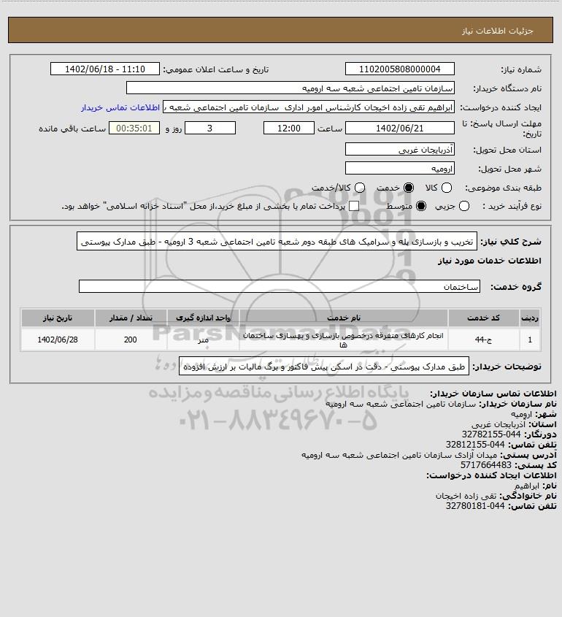This screenshot has height=617, width=562.
Task: Click the ردیف column header
Action: (529, 318)
